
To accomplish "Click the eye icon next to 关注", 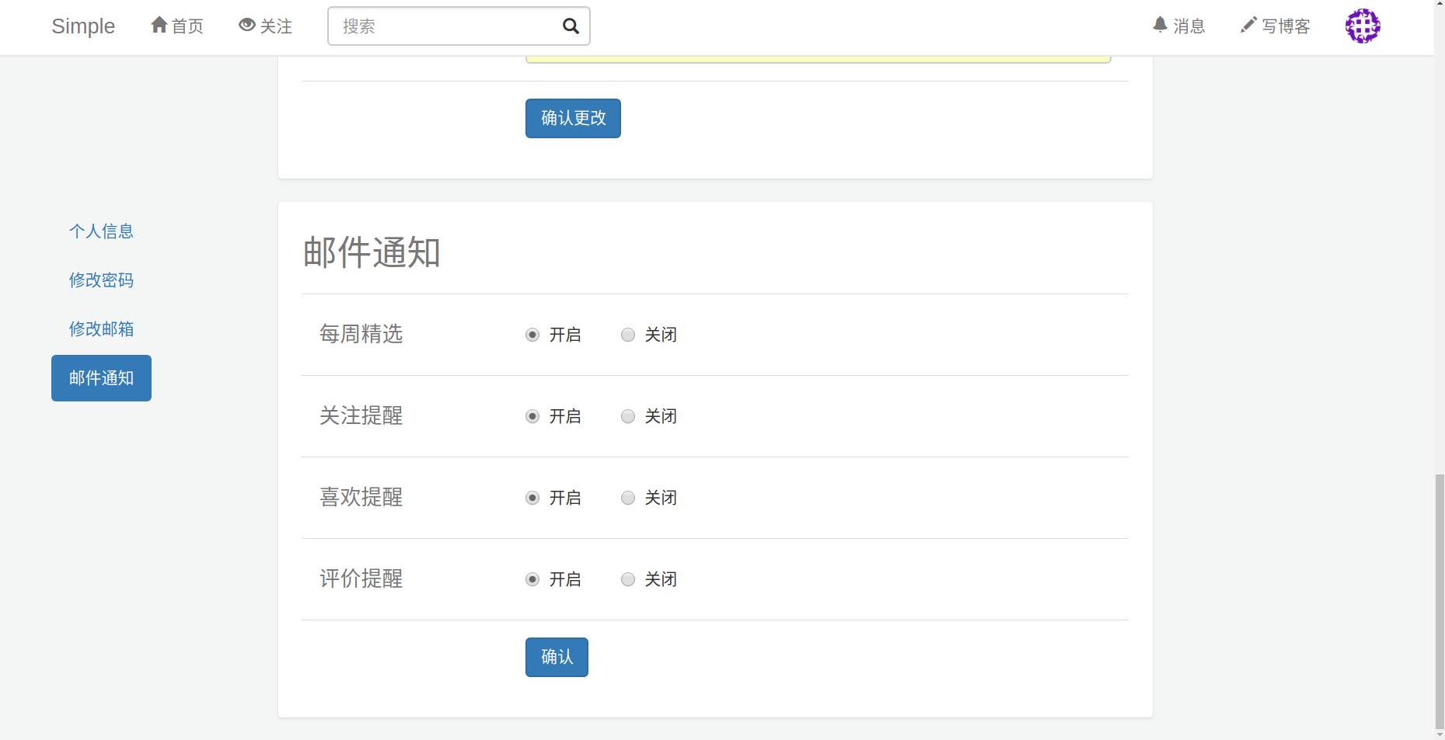I will pos(247,25).
